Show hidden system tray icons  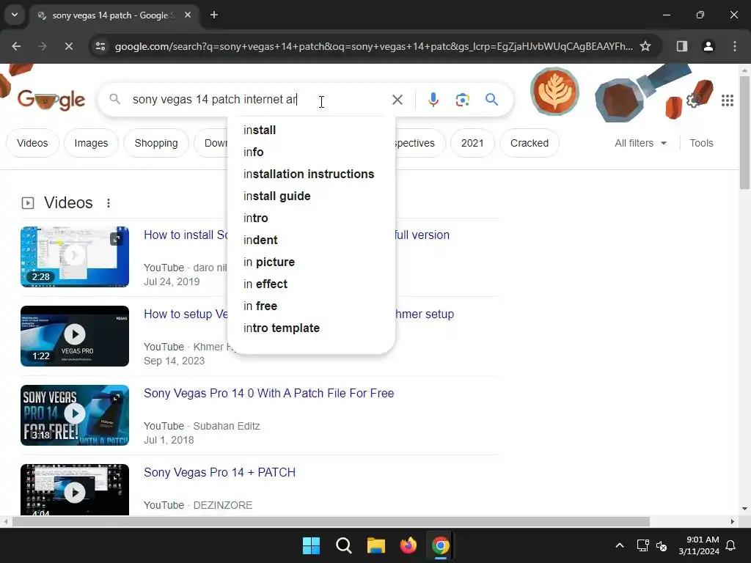619,545
